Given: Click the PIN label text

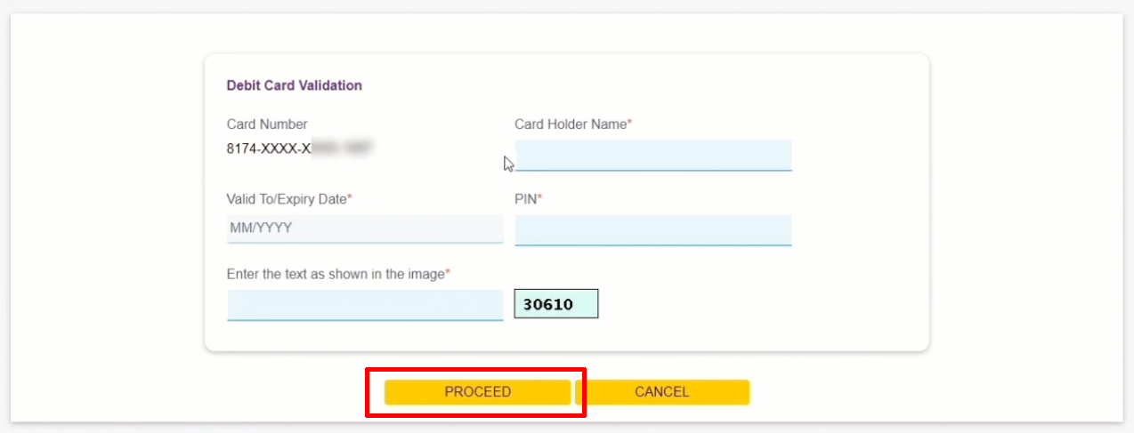Looking at the screenshot, I should [x=525, y=199].
